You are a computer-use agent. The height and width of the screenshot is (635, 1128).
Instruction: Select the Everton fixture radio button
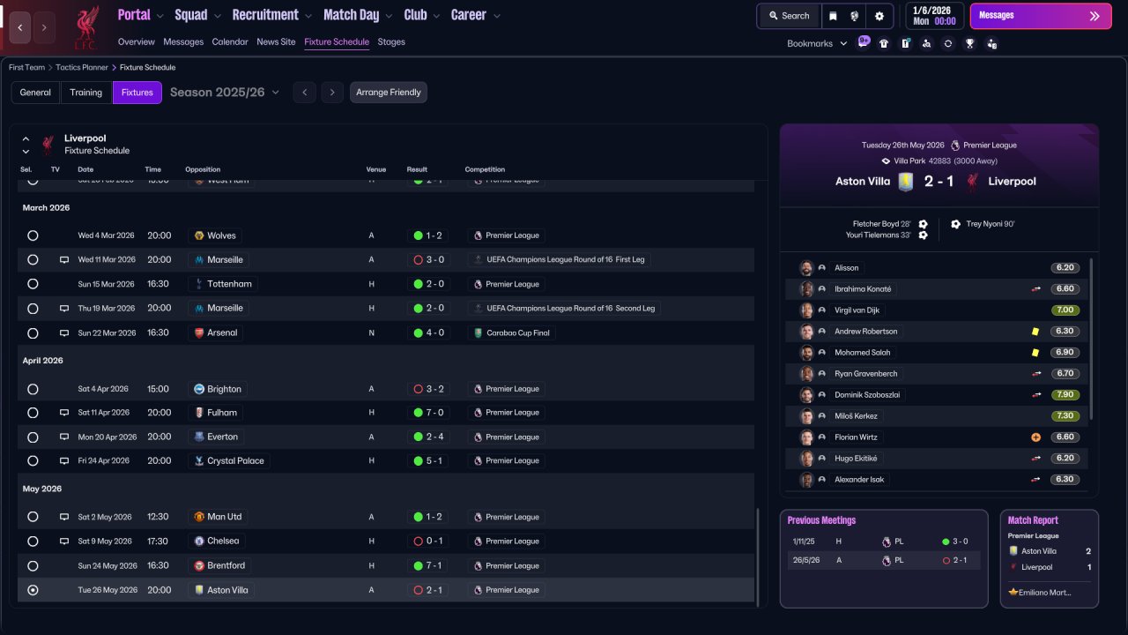click(33, 437)
